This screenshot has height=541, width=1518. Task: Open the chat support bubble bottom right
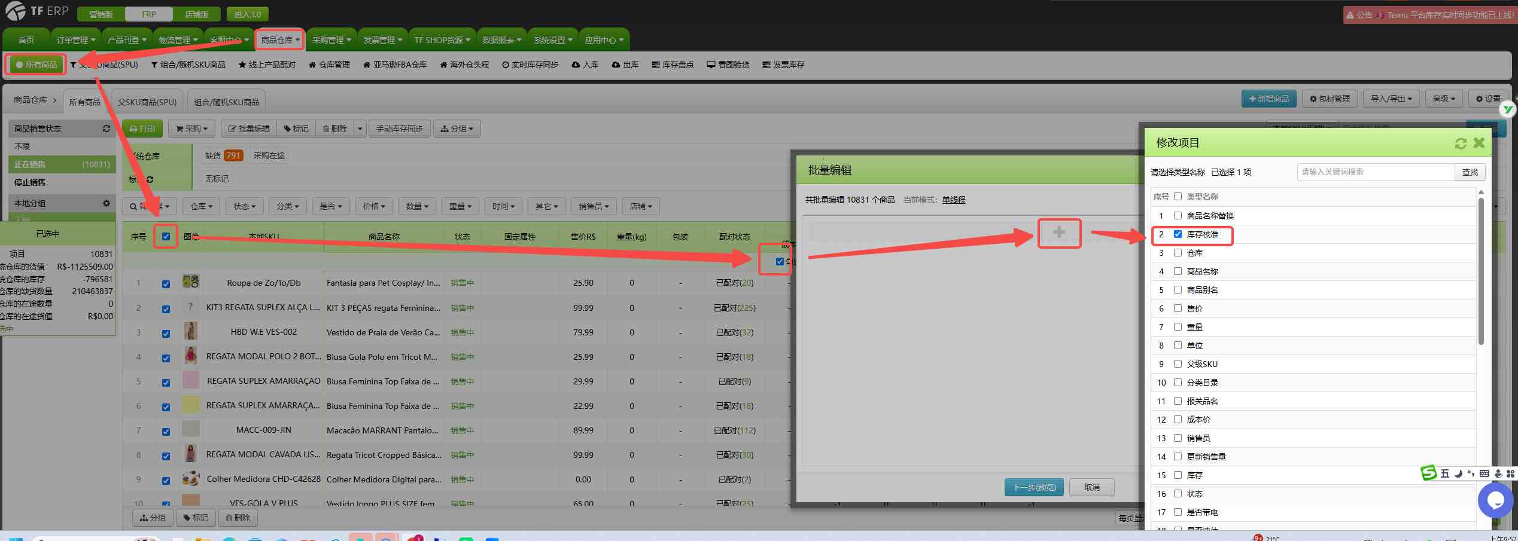point(1496,500)
